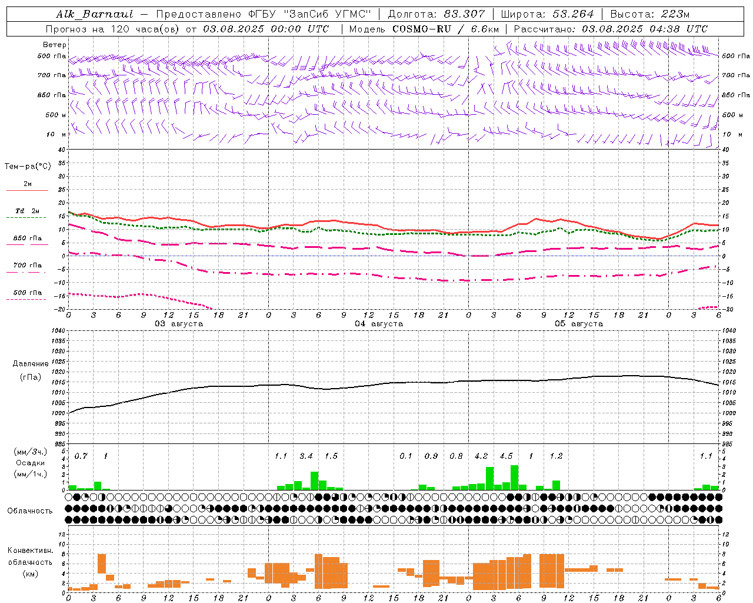Image resolution: width=753 pixels, height=603 pixels.
Task: Click the 3.4 precipitation total
Action: tap(306, 456)
